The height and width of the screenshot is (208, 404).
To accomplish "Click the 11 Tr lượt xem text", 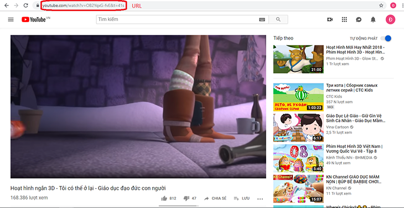I will [x=338, y=193].
